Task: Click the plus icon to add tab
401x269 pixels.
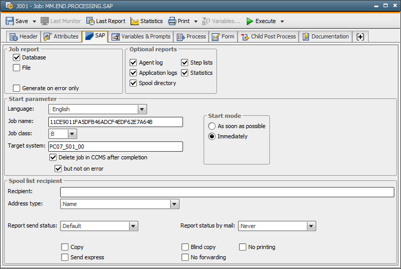Action: pos(360,36)
